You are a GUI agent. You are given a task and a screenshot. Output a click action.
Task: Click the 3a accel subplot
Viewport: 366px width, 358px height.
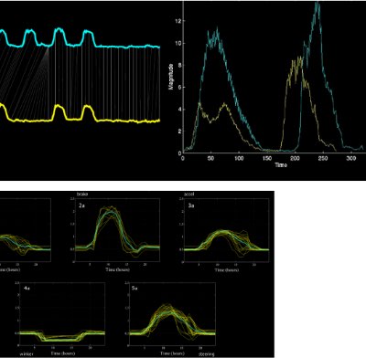(227, 230)
